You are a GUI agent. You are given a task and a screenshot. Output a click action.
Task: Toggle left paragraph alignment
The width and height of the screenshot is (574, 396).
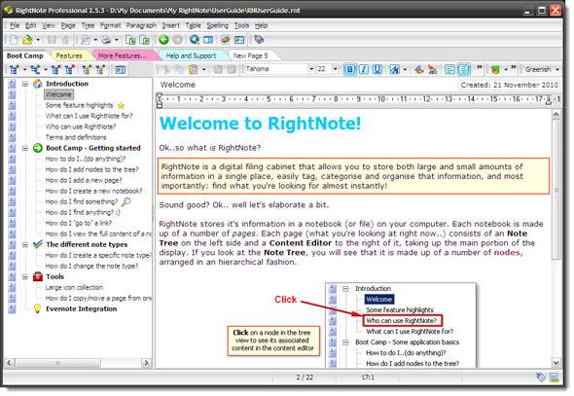[449, 69]
